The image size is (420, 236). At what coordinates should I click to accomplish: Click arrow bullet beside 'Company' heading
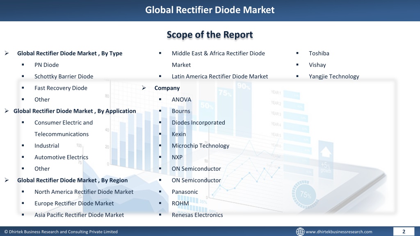(144, 88)
